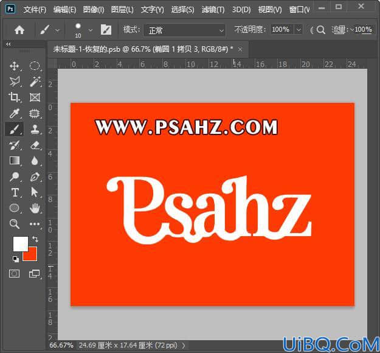
Task: Expand the opacity 100% slider arrow
Action: point(299,30)
